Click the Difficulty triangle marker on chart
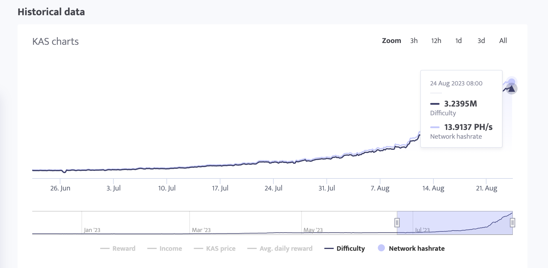548x268 pixels. (x=511, y=88)
